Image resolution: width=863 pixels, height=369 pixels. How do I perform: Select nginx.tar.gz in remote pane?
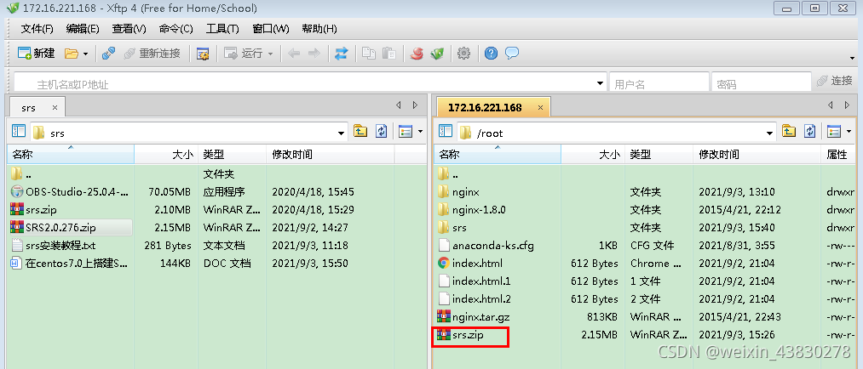[x=474, y=316]
